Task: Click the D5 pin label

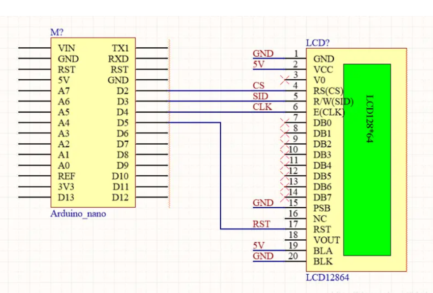Action: [122, 123]
